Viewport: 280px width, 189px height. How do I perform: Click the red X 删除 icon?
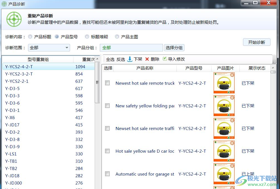147,59
